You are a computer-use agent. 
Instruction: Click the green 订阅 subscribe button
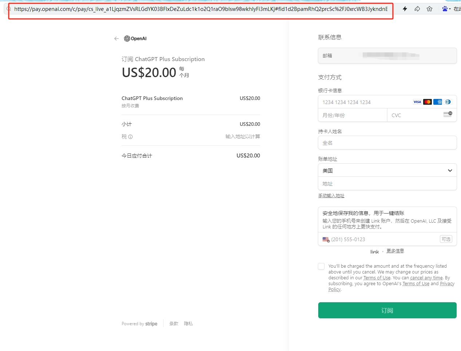click(x=387, y=310)
